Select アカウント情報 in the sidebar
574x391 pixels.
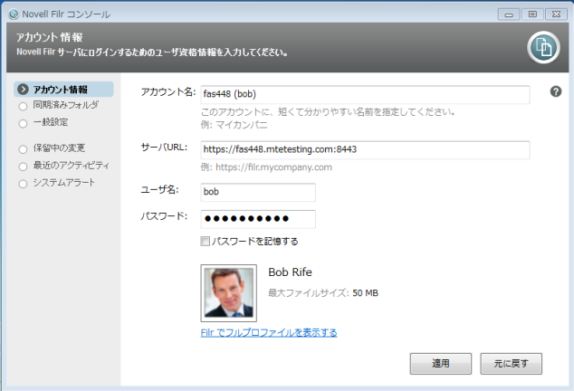coord(63,90)
